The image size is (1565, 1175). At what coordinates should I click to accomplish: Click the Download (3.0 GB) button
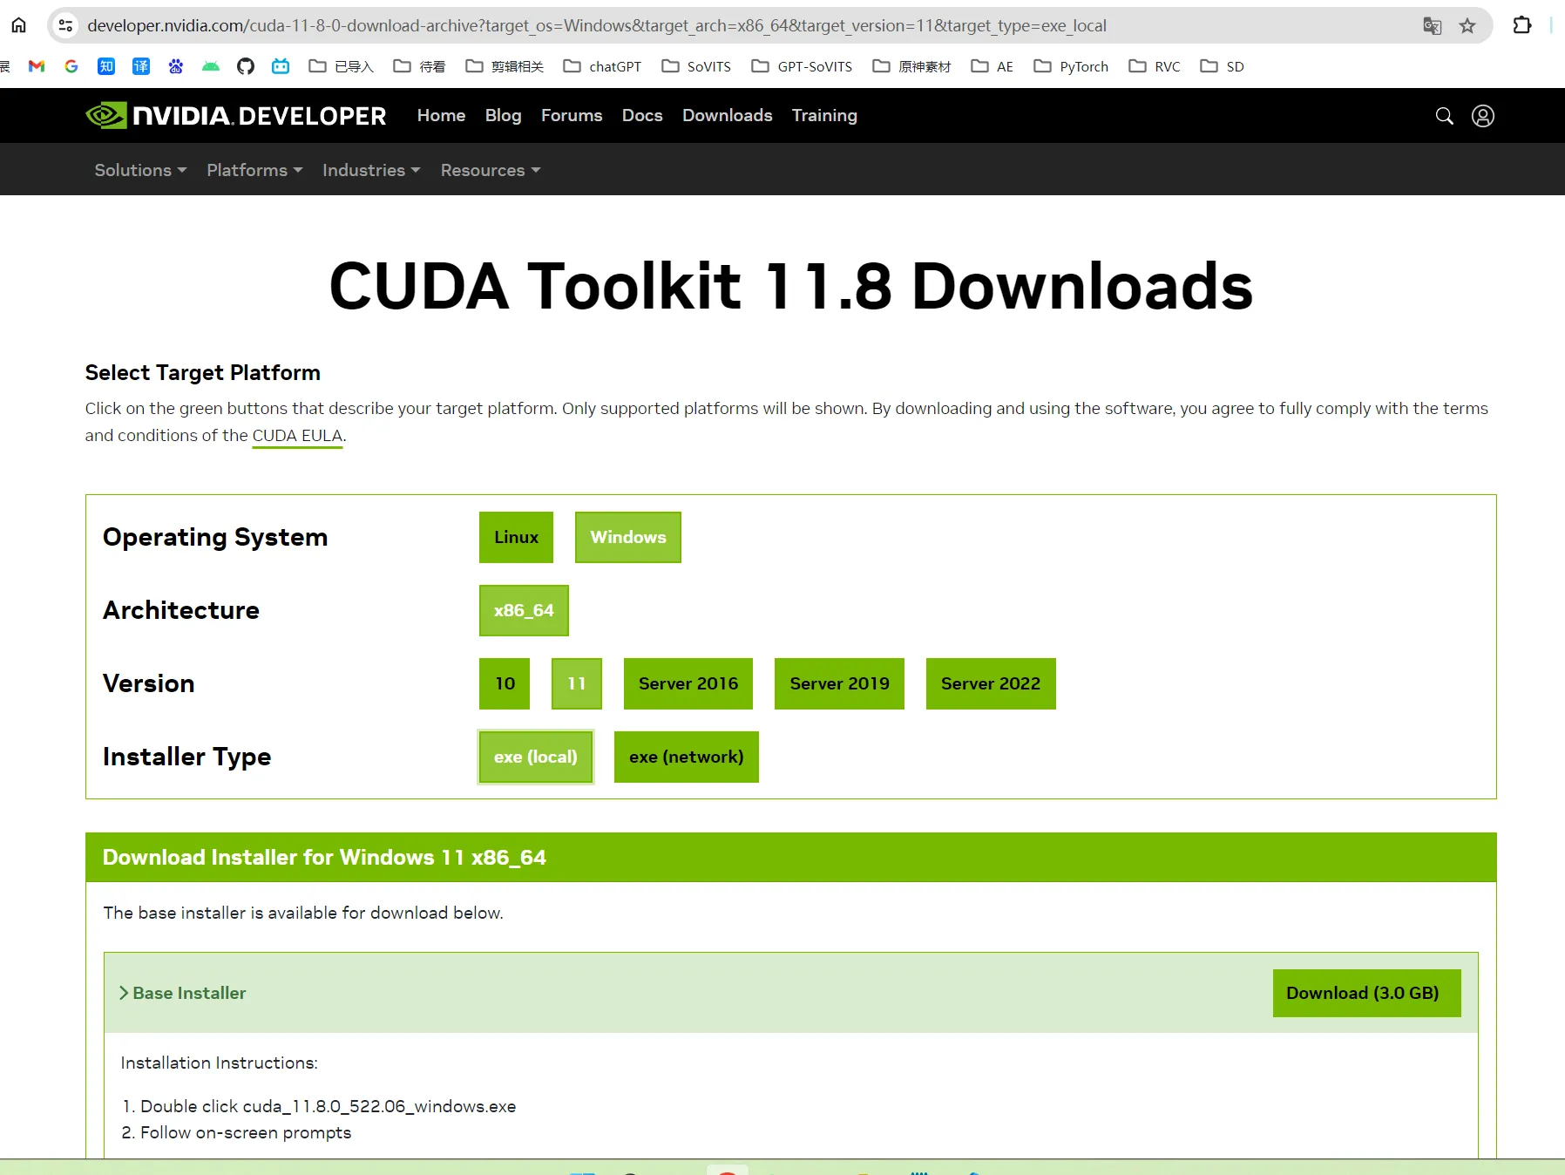coord(1366,993)
